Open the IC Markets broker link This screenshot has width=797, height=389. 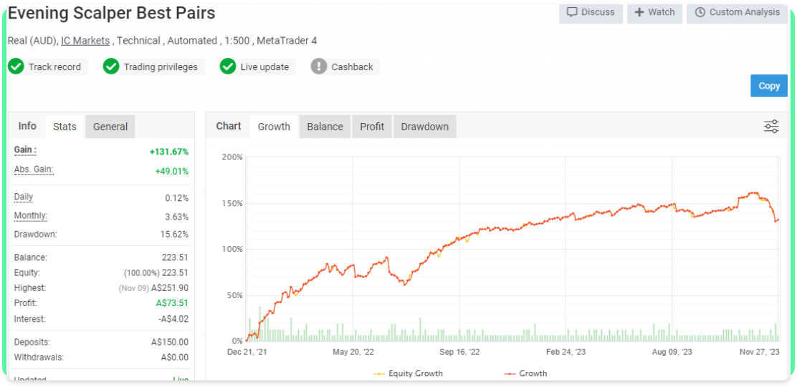click(85, 41)
